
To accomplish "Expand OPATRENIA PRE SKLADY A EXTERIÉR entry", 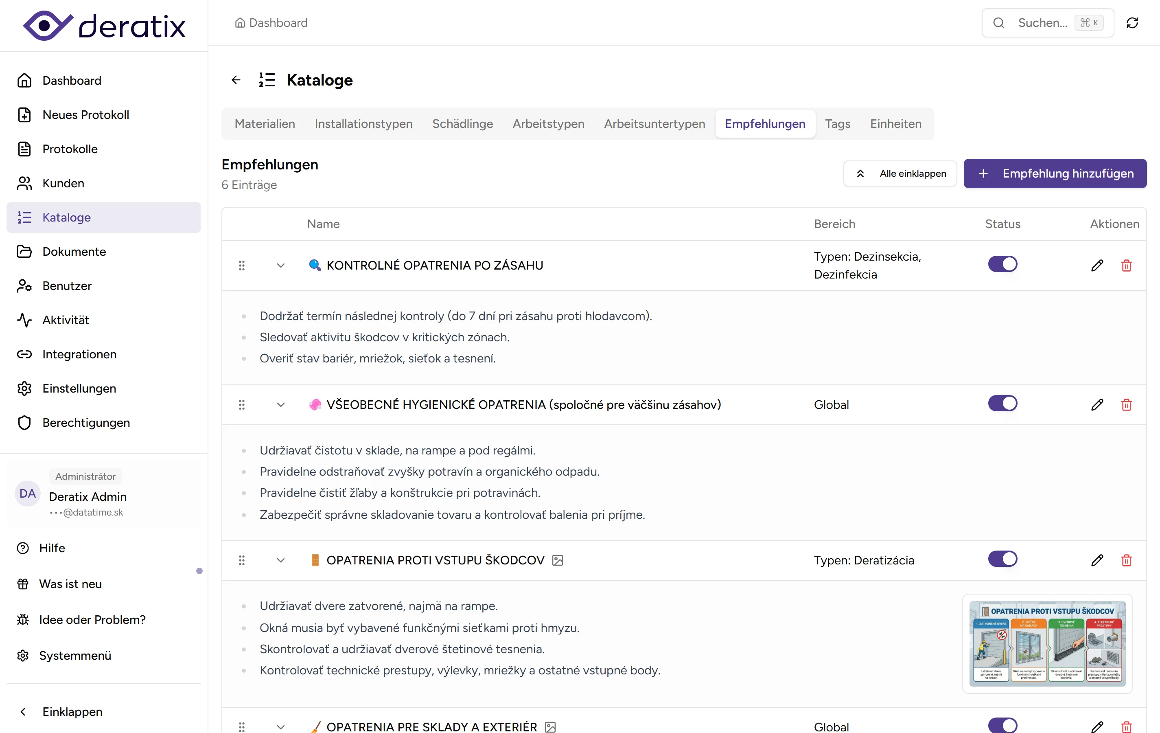I will pyautogui.click(x=281, y=727).
